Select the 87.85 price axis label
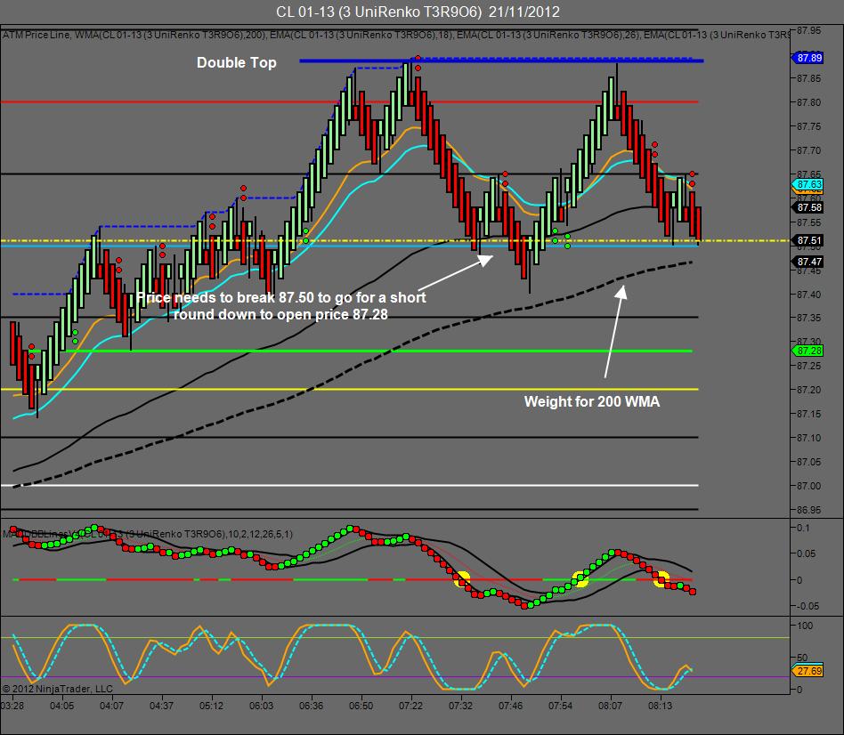 (809, 78)
